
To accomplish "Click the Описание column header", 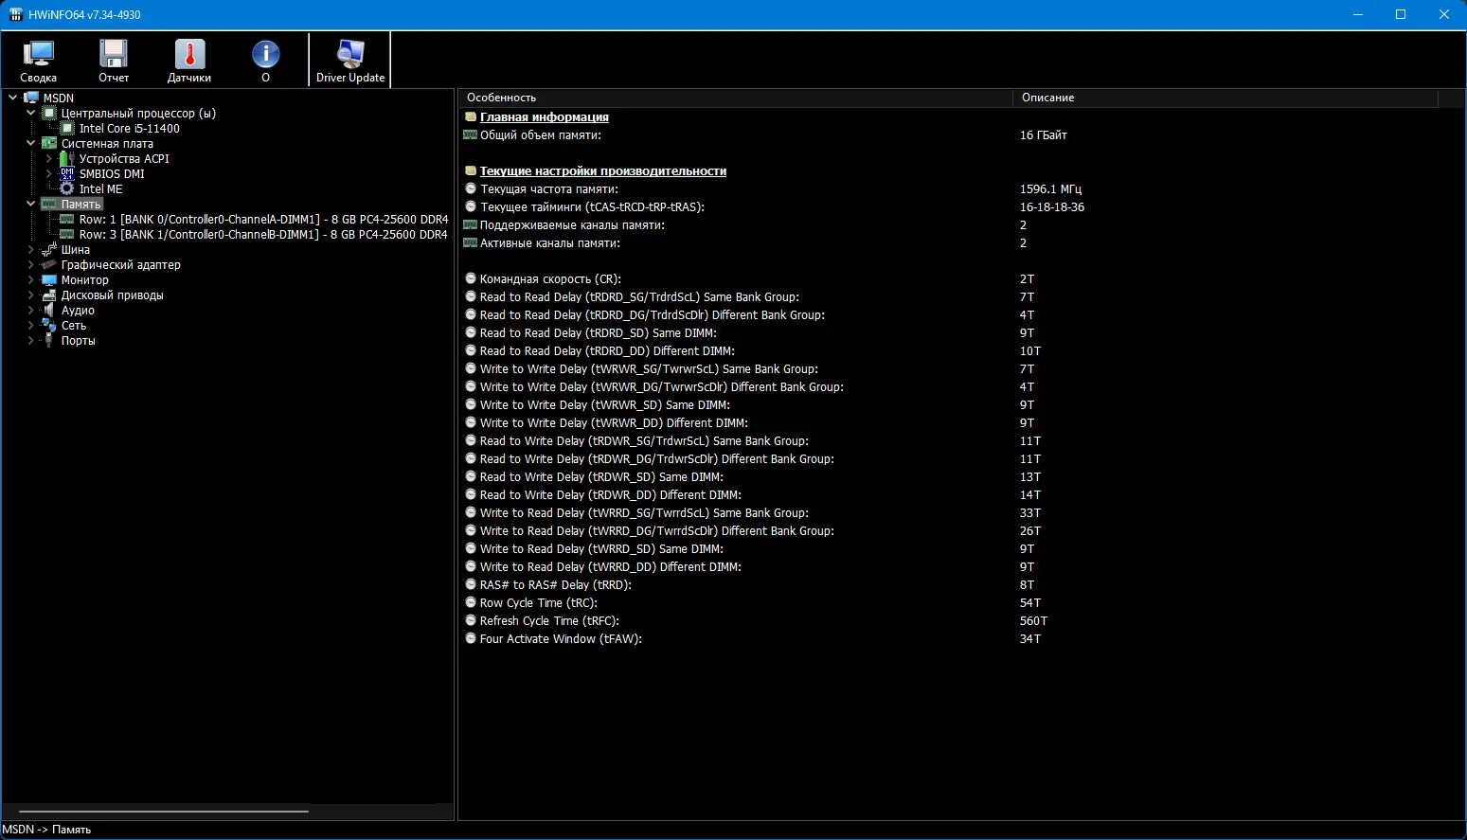I will 1225,98.
